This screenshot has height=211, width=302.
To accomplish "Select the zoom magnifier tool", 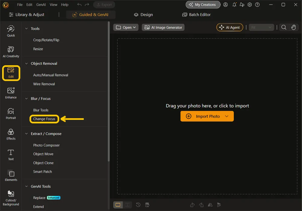I will click(x=284, y=27).
